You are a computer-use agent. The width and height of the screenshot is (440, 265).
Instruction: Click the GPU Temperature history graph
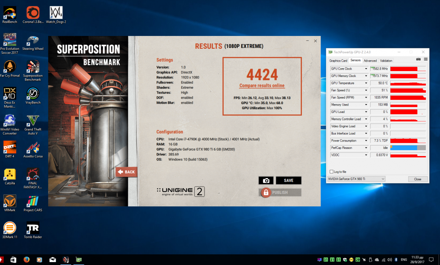[x=408, y=83]
